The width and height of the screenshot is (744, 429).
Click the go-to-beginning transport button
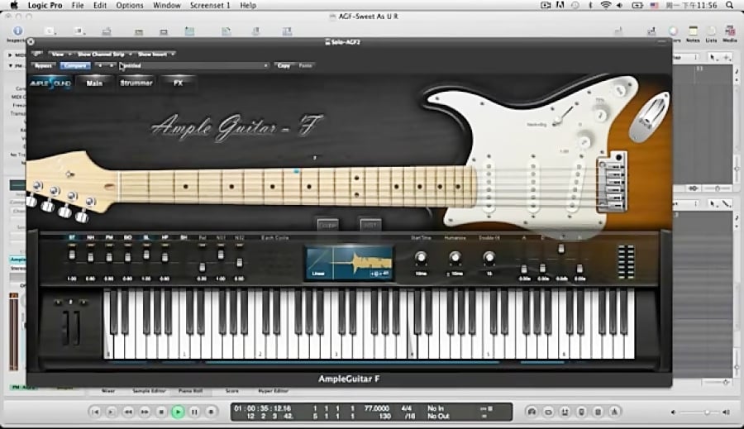(95, 412)
